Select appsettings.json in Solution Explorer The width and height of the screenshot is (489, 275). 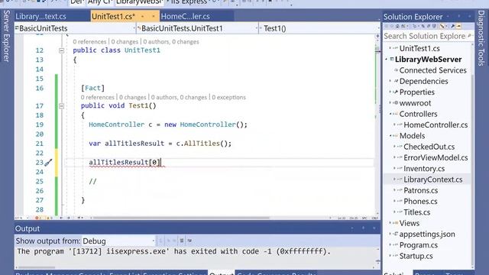coord(427,234)
